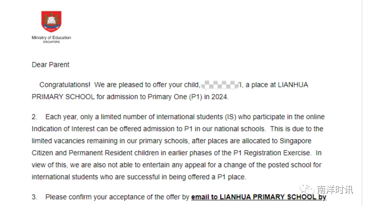Screen dimensions: 365x206
Task: Click the paragraph number 3
Action: [x=34, y=197]
